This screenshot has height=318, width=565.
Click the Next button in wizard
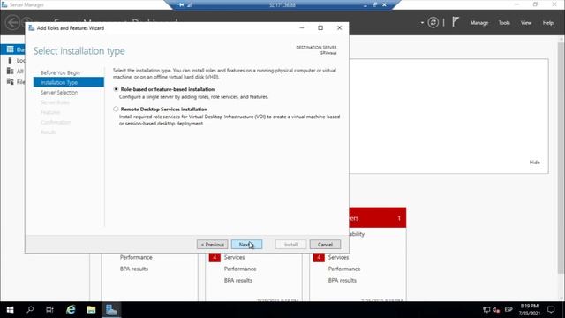coord(246,245)
